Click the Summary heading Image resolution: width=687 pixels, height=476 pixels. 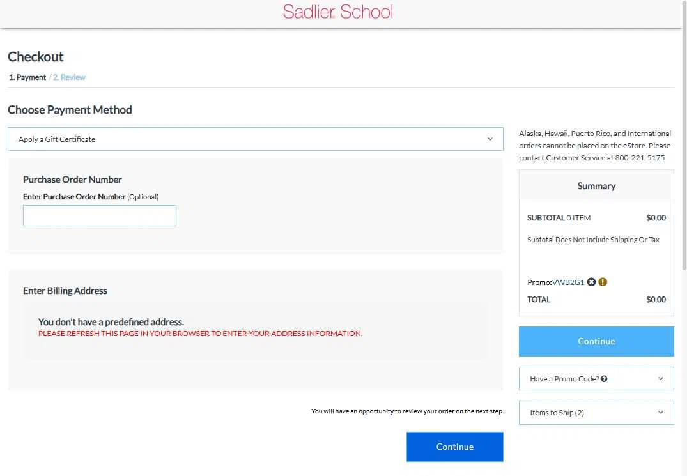pyautogui.click(x=596, y=186)
